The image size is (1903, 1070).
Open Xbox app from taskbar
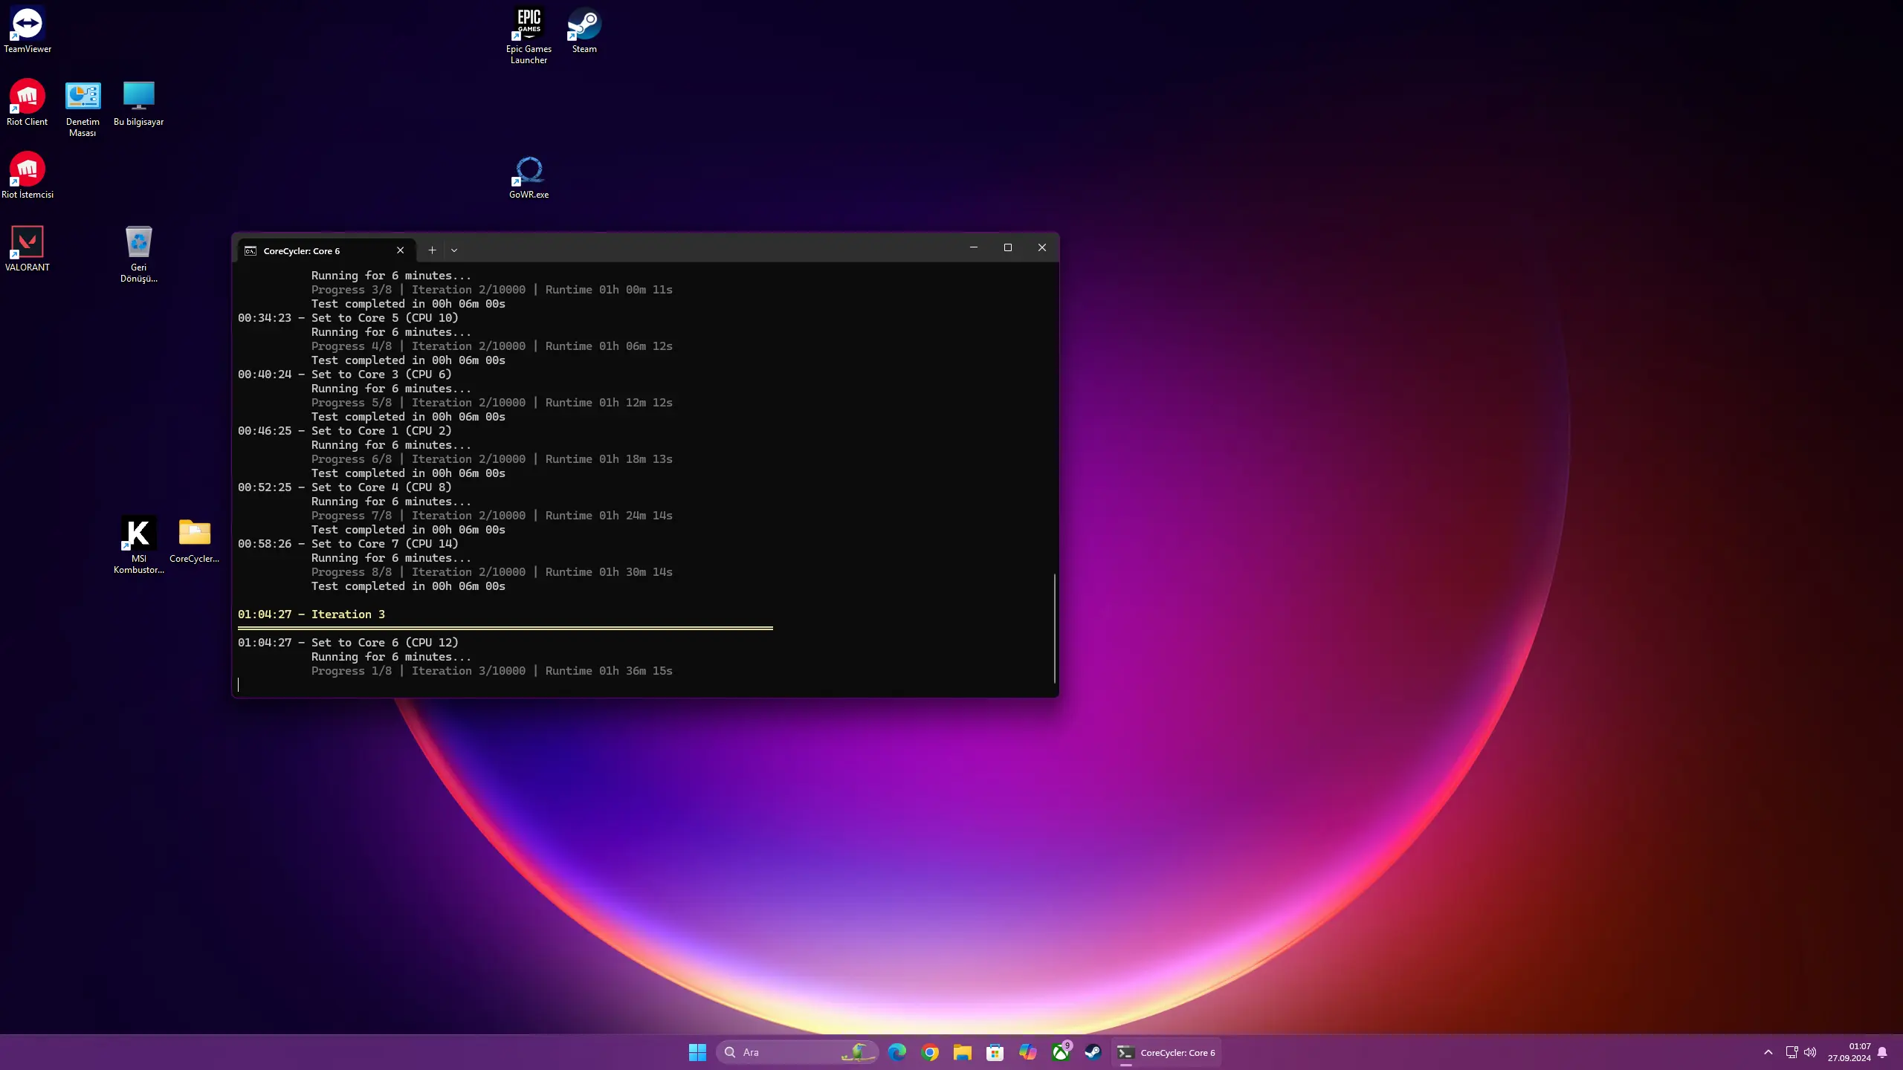coord(1061,1052)
